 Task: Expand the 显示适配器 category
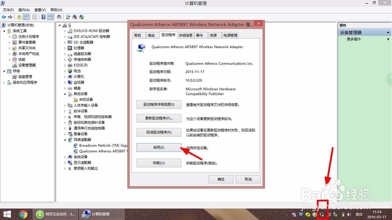(x=65, y=163)
